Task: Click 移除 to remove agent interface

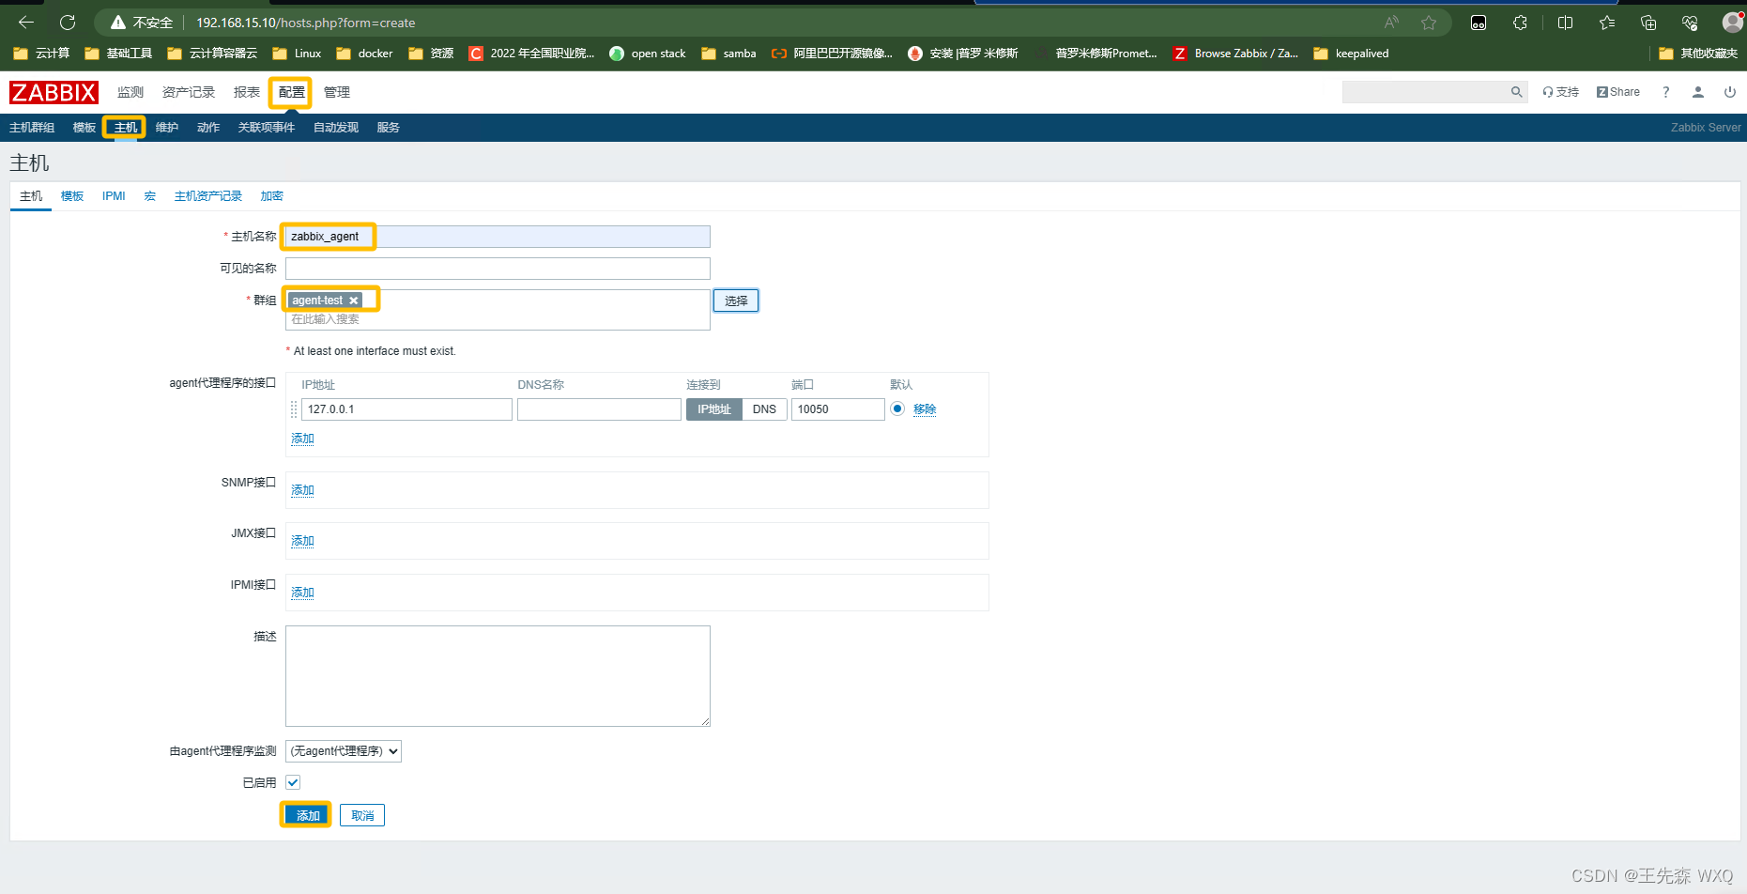Action: (x=925, y=409)
